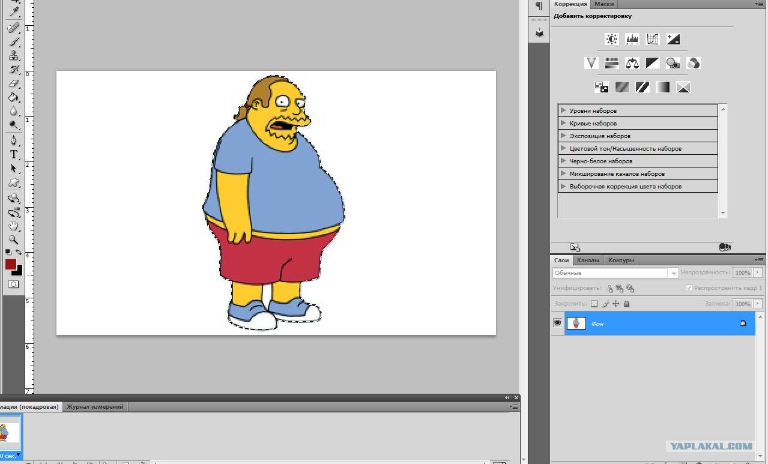This screenshot has height=464, width=768.
Task: Select the Hand tool
Action: tap(14, 226)
